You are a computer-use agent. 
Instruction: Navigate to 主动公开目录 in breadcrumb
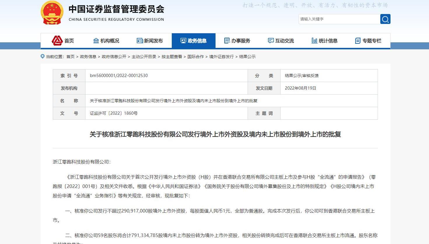[144, 57]
